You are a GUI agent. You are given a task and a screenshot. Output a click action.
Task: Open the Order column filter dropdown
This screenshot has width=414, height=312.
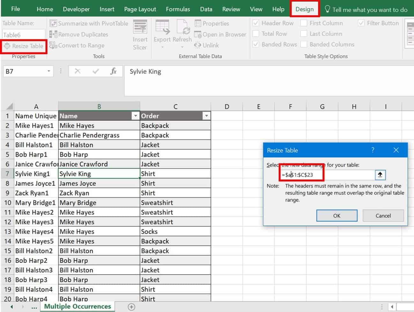[207, 116]
